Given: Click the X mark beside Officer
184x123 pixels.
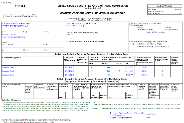Looking at the screenshot, I should pyautogui.click(x=133, y=30).
